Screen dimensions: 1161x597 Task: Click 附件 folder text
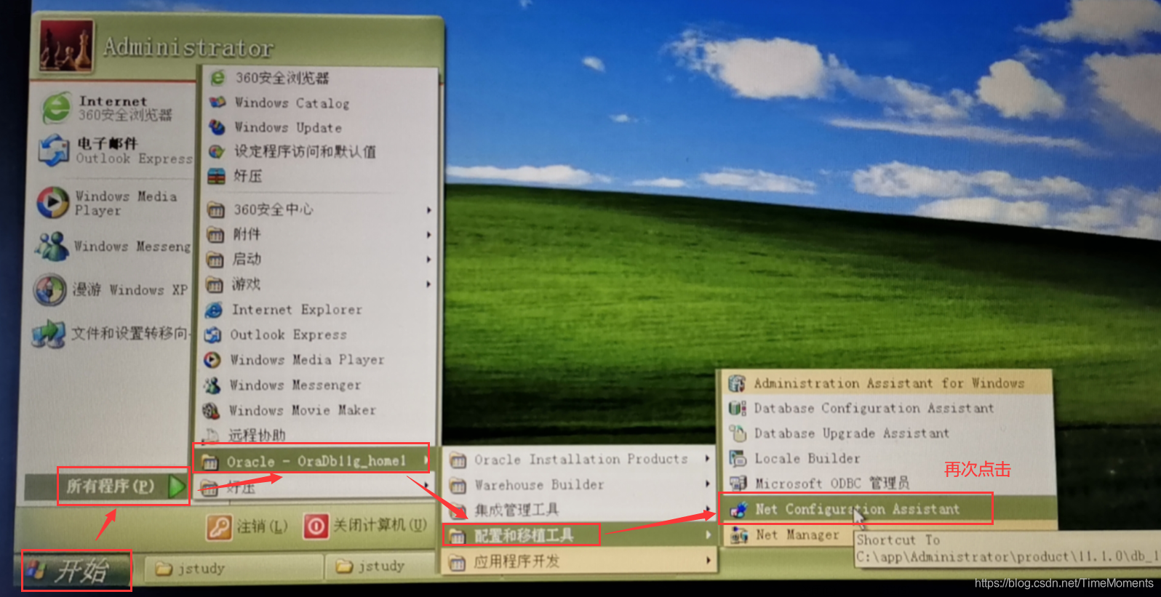click(x=247, y=234)
